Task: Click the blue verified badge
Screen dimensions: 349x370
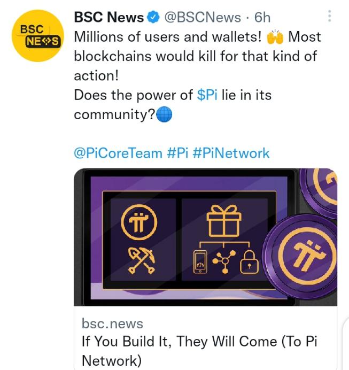Action: 152,18
